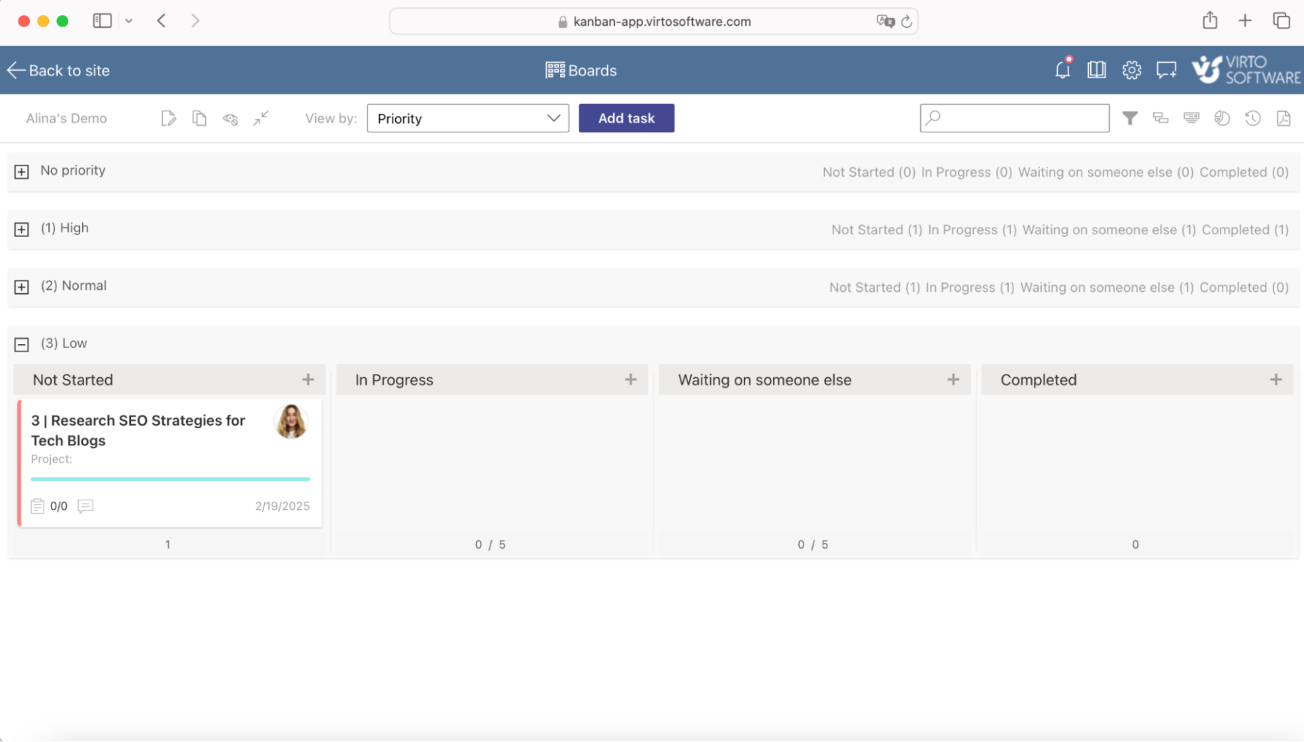Open the board settings gear
This screenshot has height=742, width=1304.
point(1131,69)
